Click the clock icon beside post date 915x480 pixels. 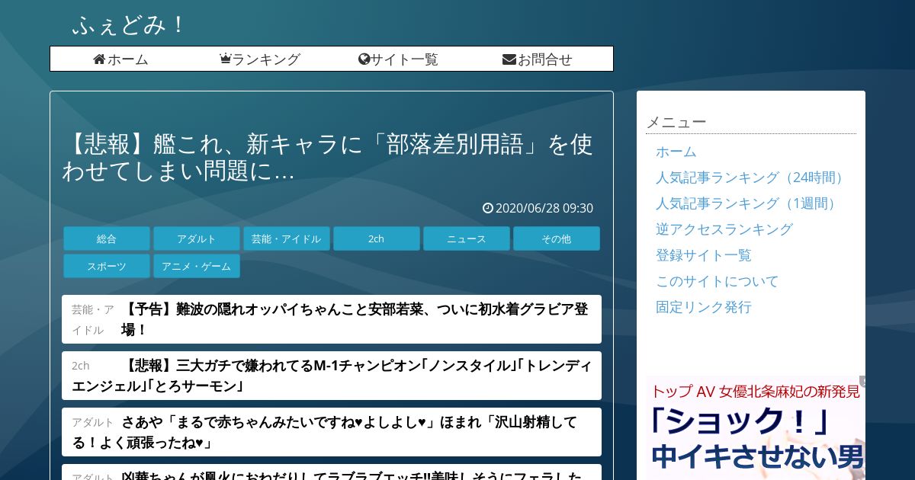pos(488,208)
